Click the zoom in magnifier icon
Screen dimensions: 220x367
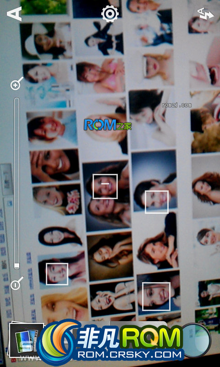click(17, 83)
